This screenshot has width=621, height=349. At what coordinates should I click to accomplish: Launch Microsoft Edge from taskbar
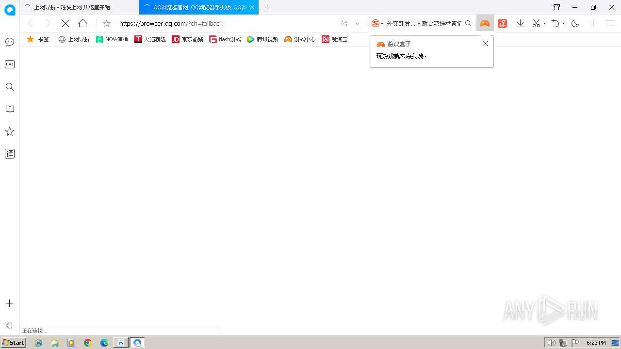click(104, 343)
